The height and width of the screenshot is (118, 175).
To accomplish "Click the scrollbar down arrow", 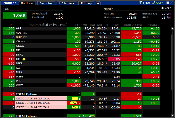I will tap(172, 115).
